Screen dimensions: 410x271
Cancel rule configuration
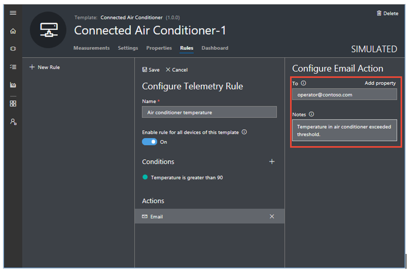click(x=176, y=70)
